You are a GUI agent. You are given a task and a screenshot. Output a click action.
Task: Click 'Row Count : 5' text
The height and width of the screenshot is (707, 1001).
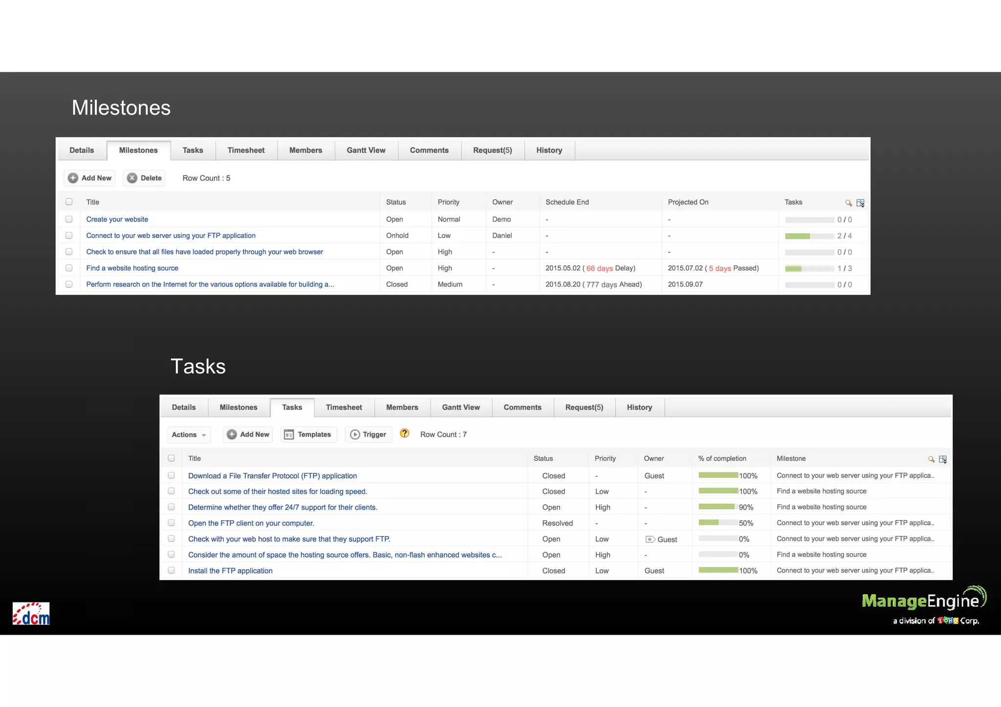point(206,178)
